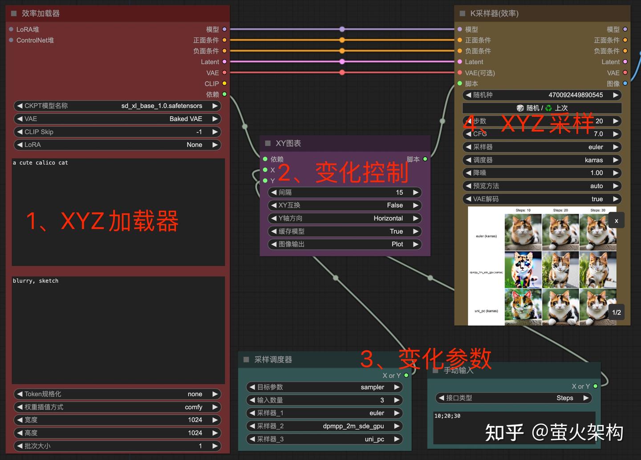Toggle XY互换 from False to True
The image size is (641, 460).
[394, 205]
